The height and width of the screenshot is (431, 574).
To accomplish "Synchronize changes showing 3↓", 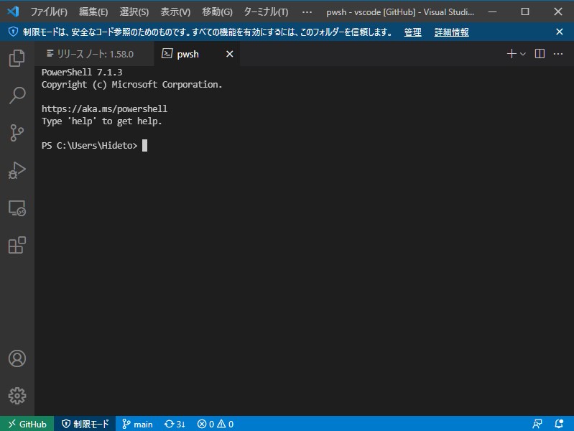I will coord(175,424).
